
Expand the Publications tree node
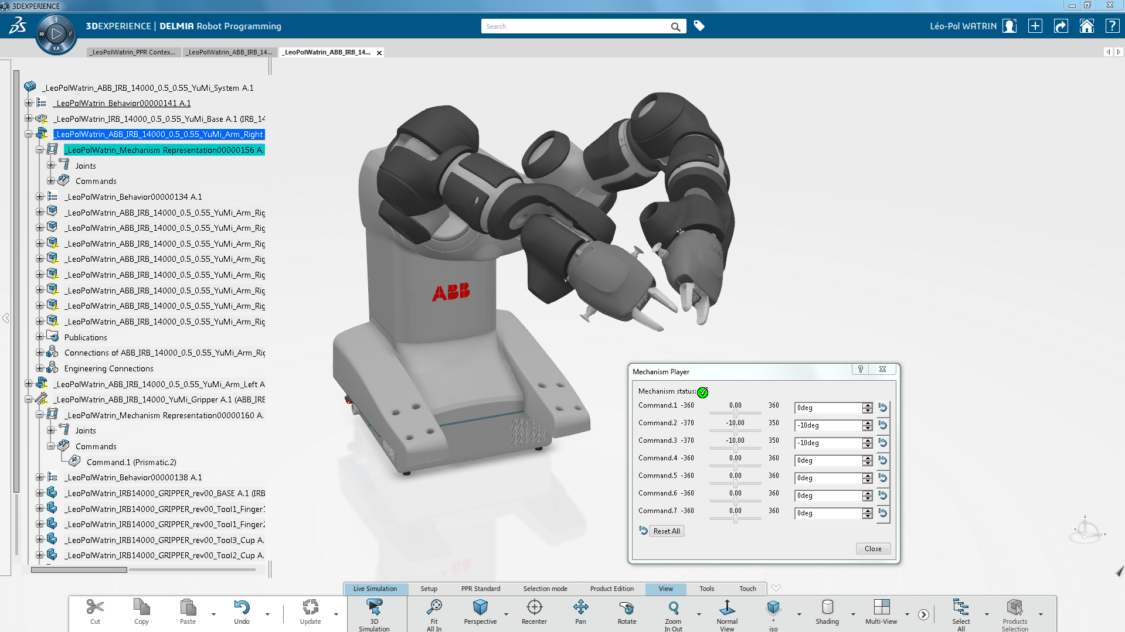[x=39, y=337]
